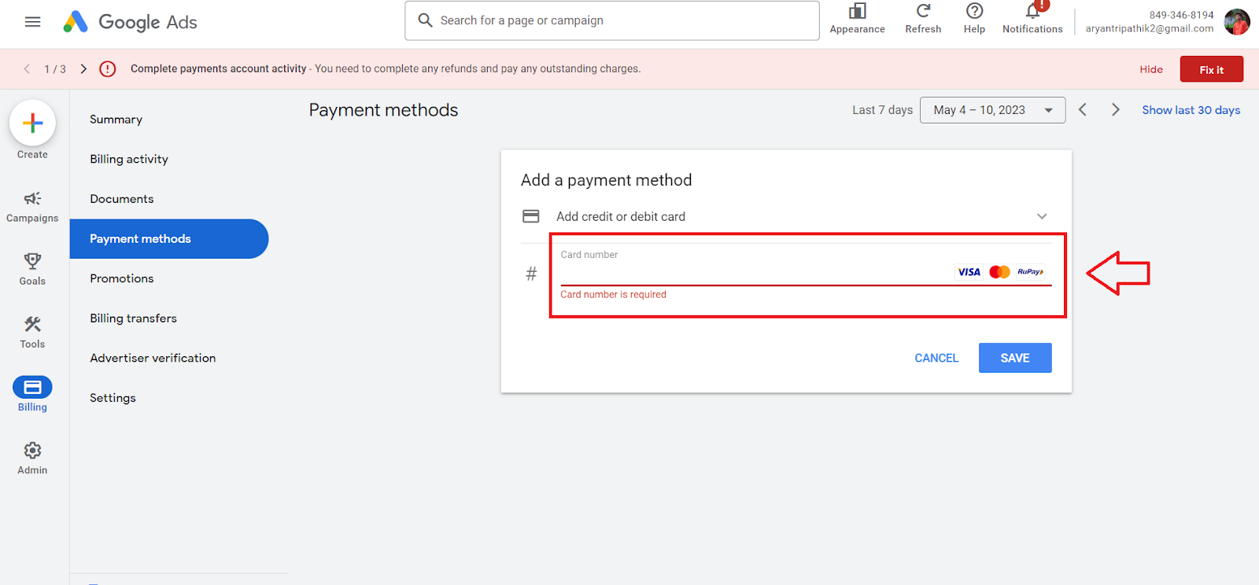Go to next date range
Image resolution: width=1259 pixels, height=585 pixels.
pos(1115,110)
